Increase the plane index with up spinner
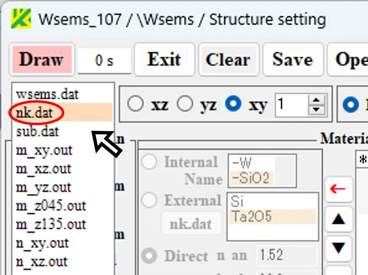The width and height of the screenshot is (368, 275). [x=316, y=100]
